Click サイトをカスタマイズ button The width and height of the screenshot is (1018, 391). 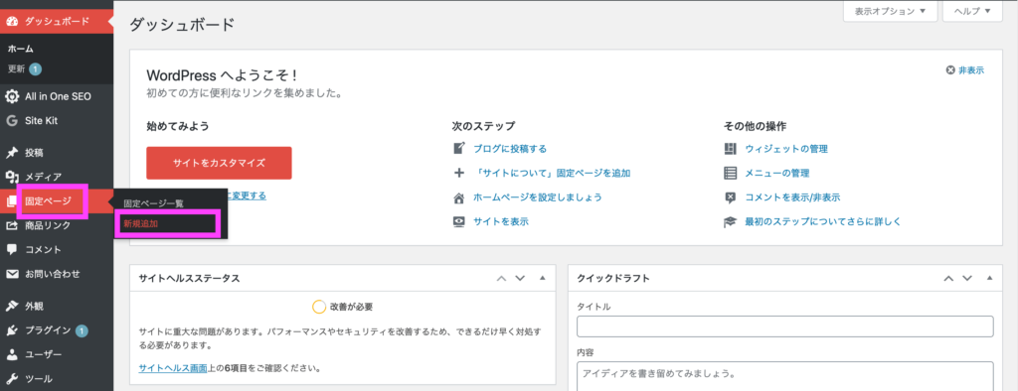click(219, 163)
